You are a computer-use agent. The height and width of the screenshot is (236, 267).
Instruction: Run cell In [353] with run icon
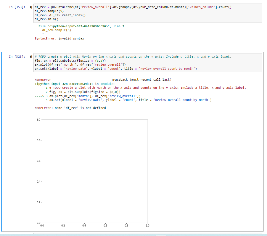[x=31, y=7]
